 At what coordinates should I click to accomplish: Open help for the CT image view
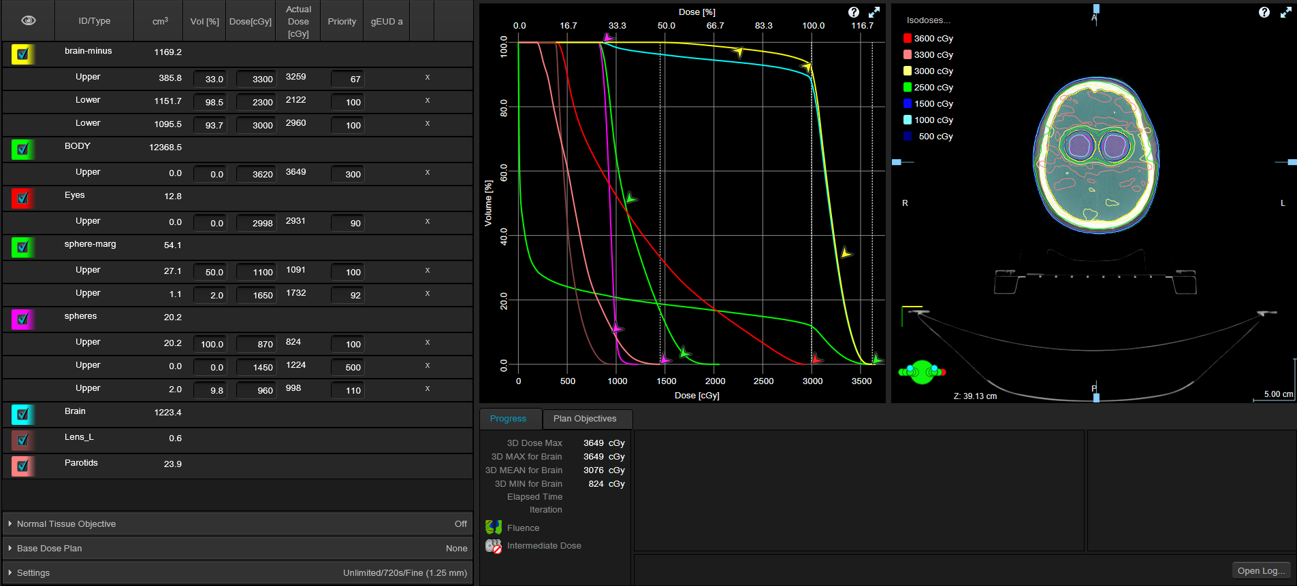(x=1264, y=12)
